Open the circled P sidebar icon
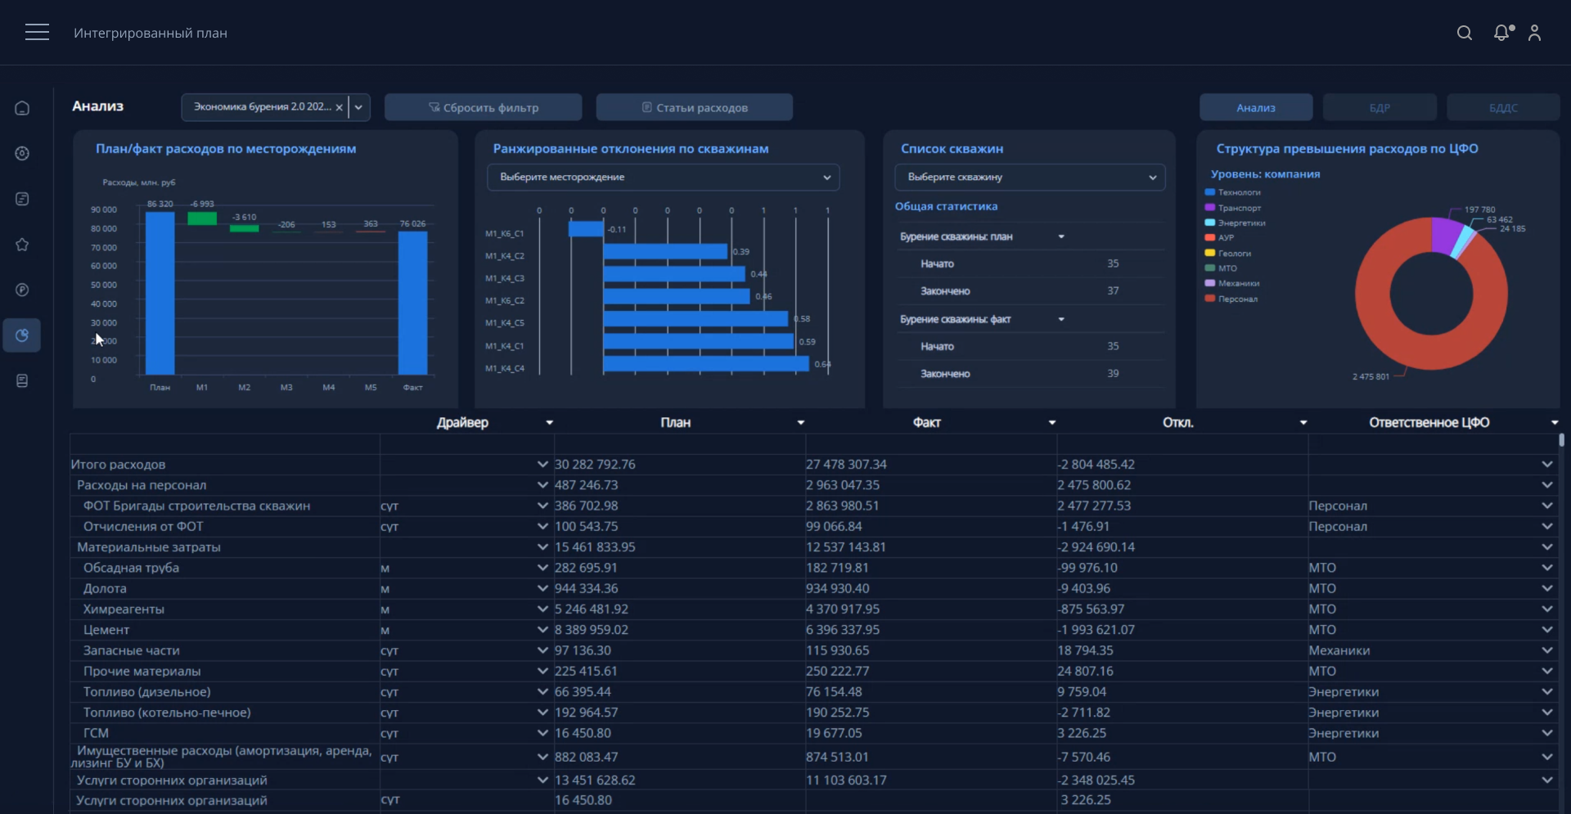 point(22,290)
